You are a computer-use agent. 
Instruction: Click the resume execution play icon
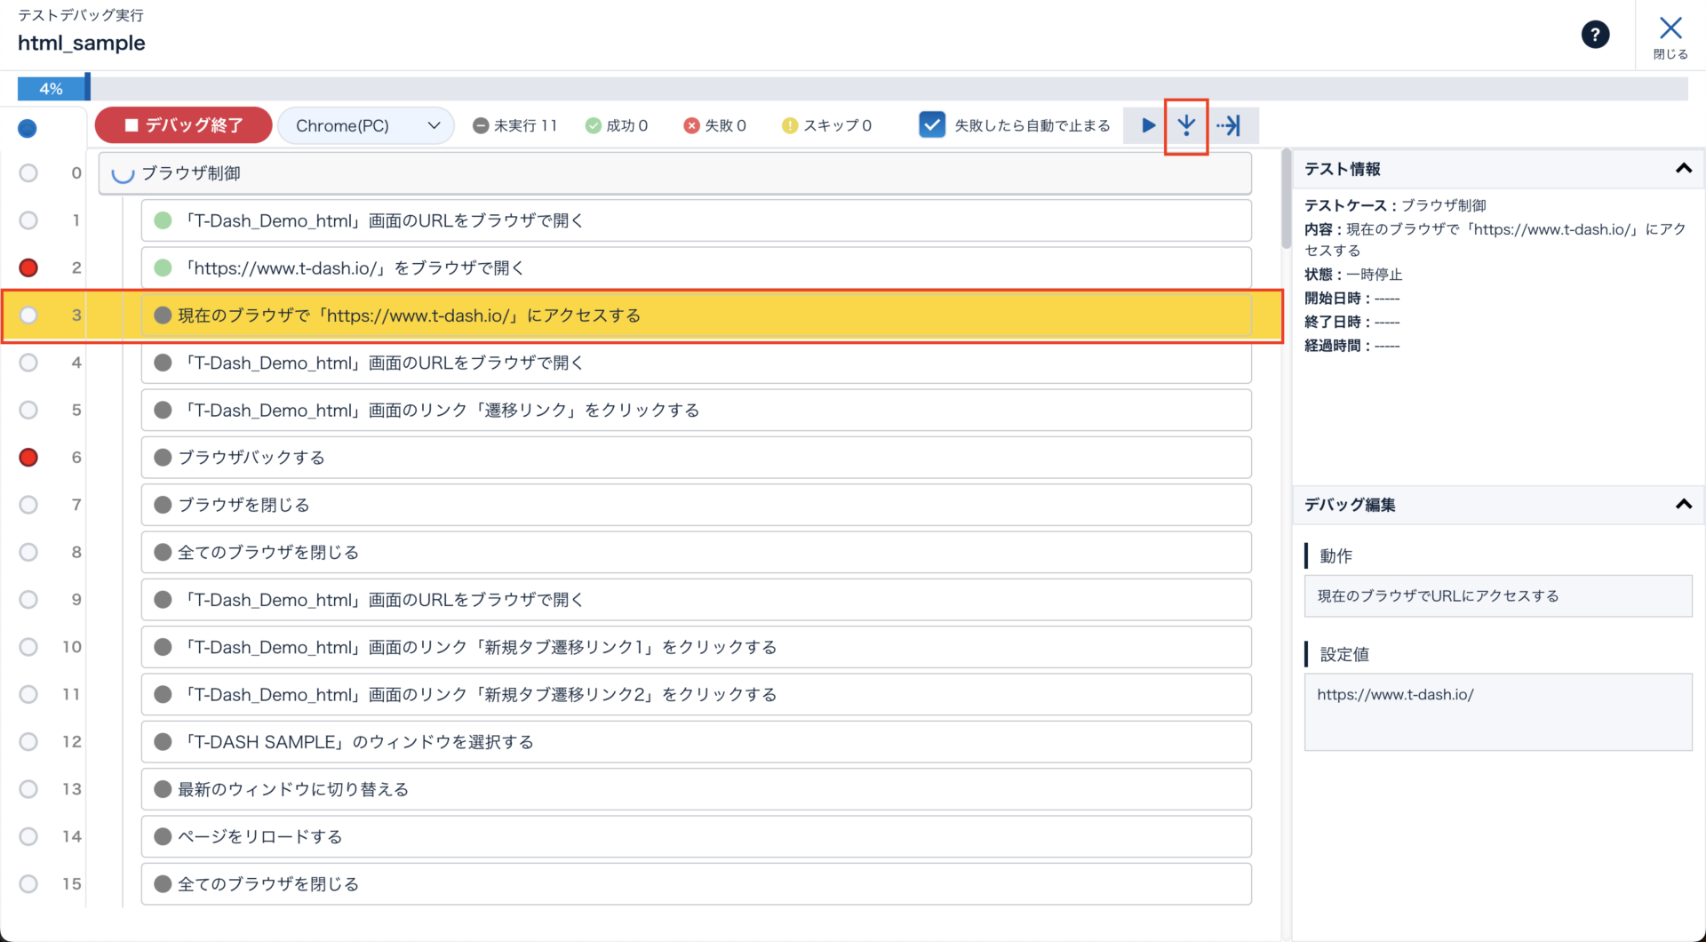pos(1148,125)
